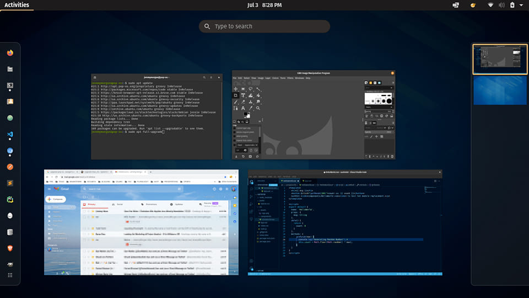
Task: Open Gmail settings gear icon
Action: pyautogui.click(x=220, y=189)
